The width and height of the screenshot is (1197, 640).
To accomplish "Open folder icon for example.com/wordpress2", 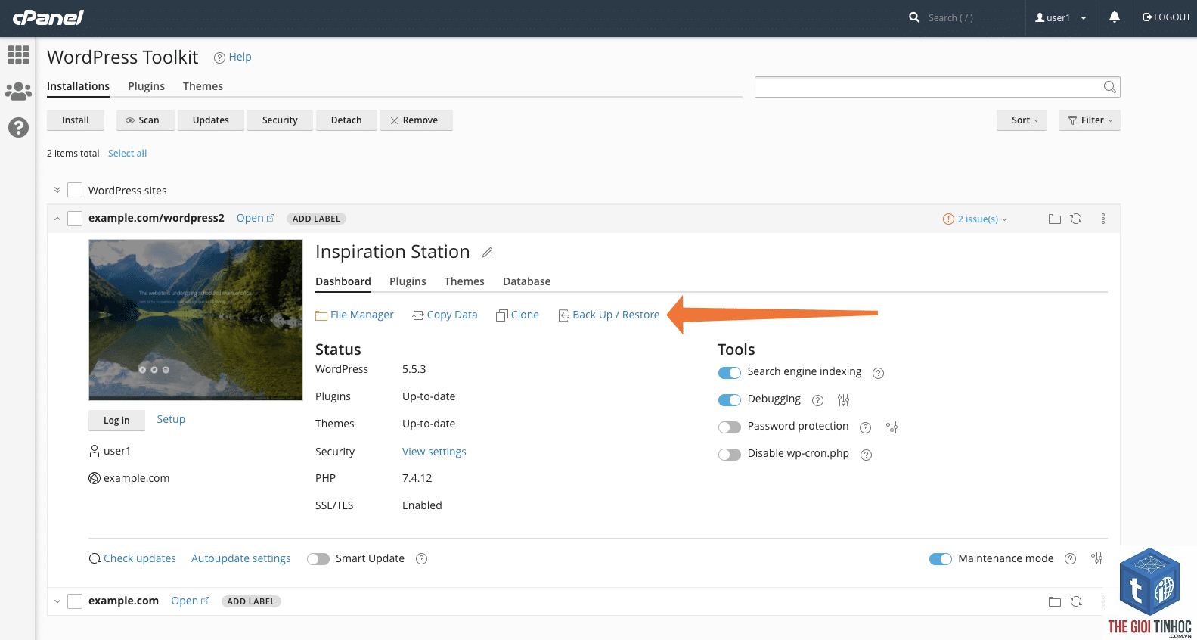I will coord(1055,219).
